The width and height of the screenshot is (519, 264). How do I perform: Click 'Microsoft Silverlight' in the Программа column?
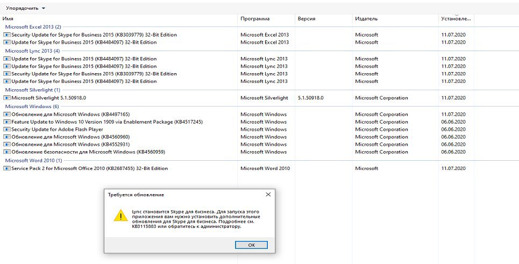(264, 98)
